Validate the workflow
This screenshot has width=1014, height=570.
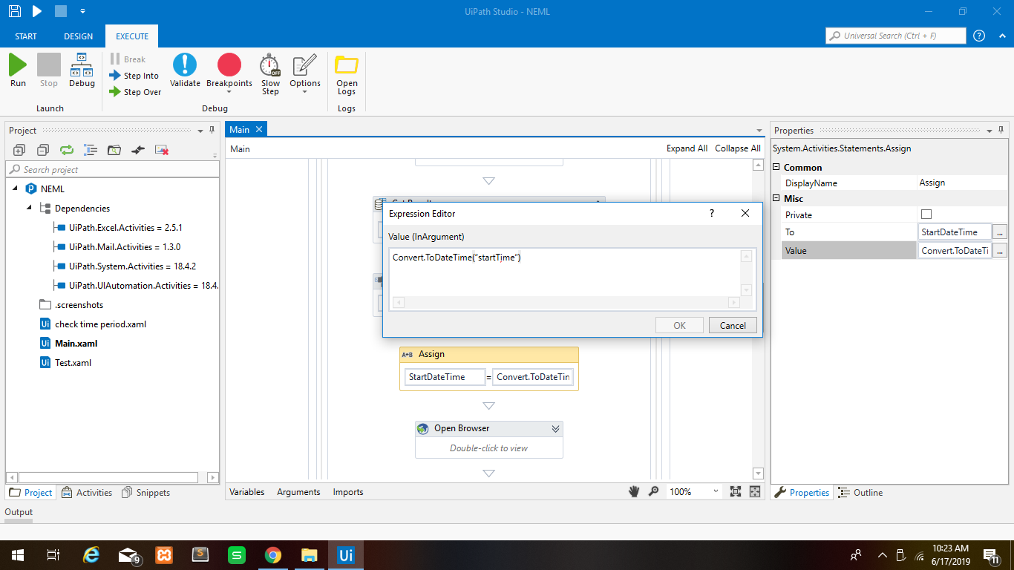185,71
